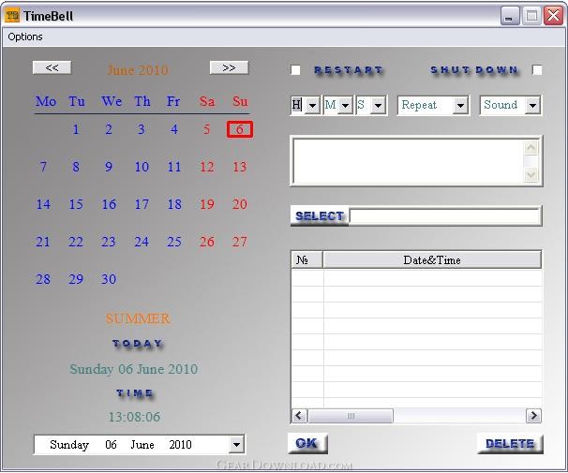Click the list's left scroll arrow
The height and width of the screenshot is (473, 568).
click(299, 416)
